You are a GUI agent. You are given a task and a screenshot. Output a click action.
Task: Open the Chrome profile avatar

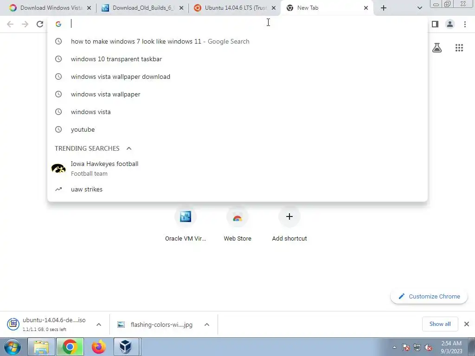[x=450, y=24]
